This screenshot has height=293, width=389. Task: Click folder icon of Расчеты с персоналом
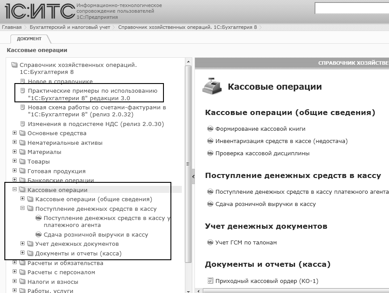[x=23, y=272]
